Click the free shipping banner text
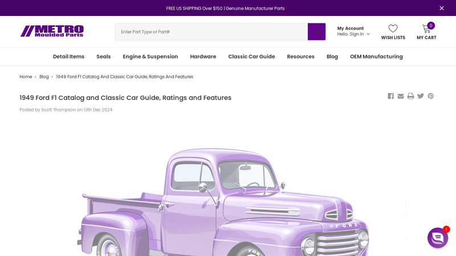 [x=225, y=9]
